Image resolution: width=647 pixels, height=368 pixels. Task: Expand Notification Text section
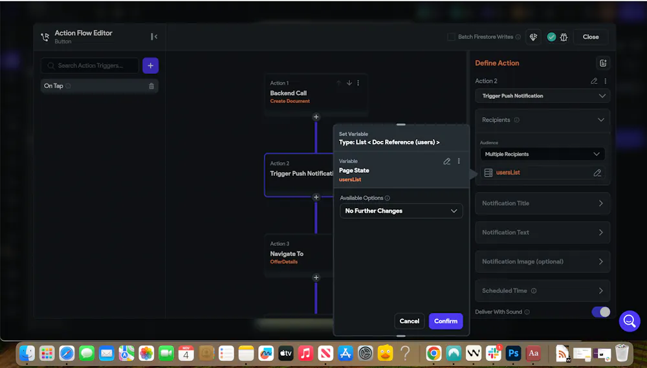point(542,232)
